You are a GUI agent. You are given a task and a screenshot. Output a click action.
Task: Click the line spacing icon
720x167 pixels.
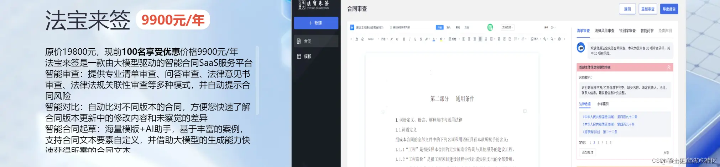(x=492, y=39)
